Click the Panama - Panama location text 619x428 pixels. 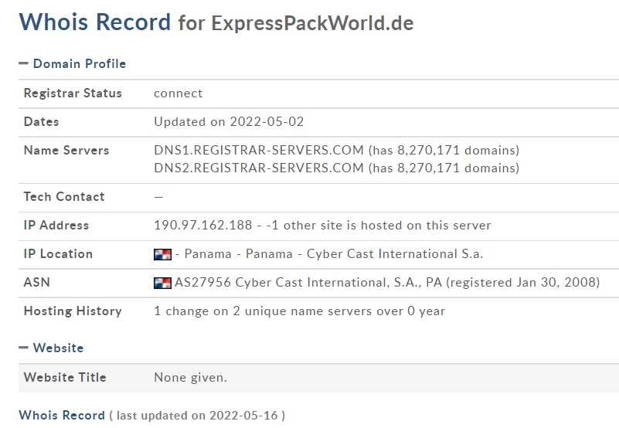[239, 253]
